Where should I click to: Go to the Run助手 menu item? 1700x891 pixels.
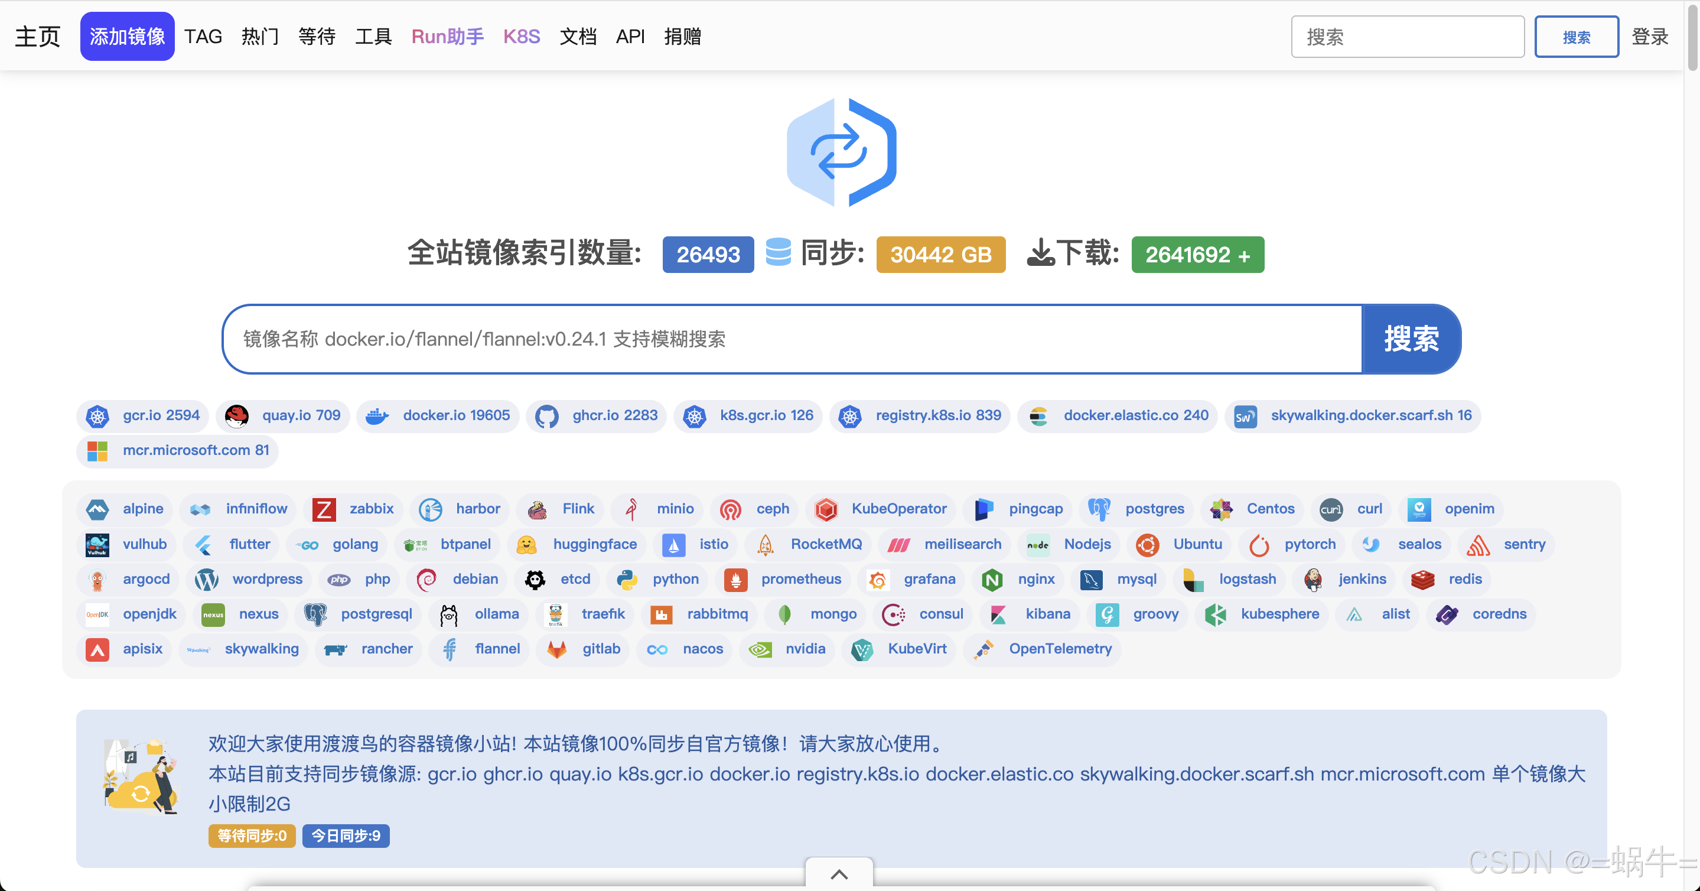pos(447,36)
